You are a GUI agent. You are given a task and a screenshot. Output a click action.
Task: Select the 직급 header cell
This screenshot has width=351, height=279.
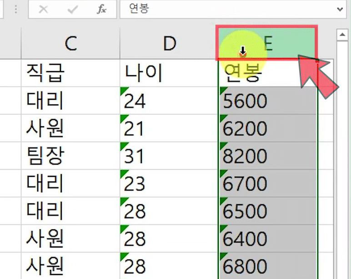[x=70, y=73]
